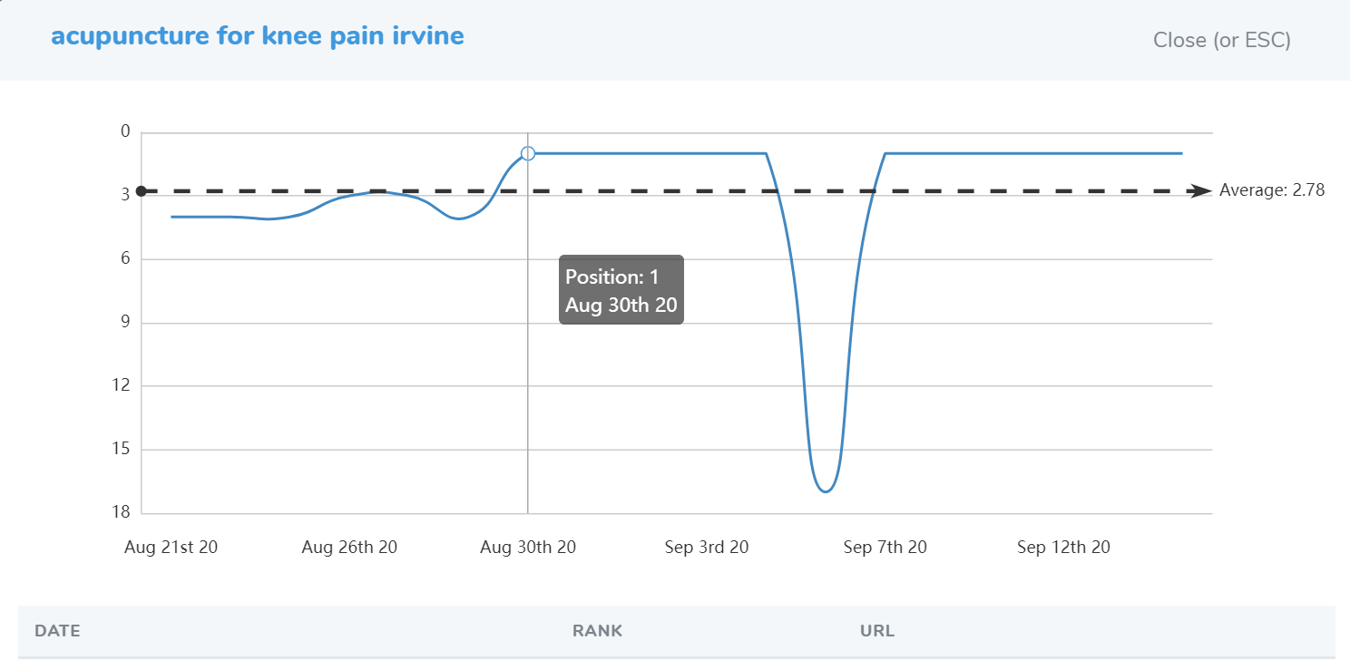Viewport: 1350px width, 660px height.
Task: Click the keyword title 'acupuncture for knee pain irvine'
Action: (x=257, y=36)
